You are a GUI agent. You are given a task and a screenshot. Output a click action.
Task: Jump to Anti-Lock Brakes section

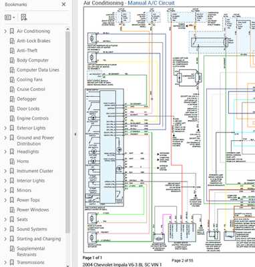pyautogui.click(x=33, y=41)
